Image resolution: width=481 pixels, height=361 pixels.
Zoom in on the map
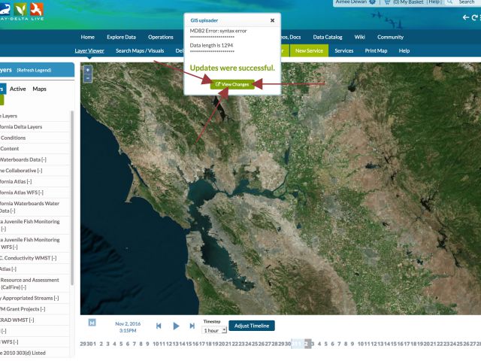coord(88,70)
